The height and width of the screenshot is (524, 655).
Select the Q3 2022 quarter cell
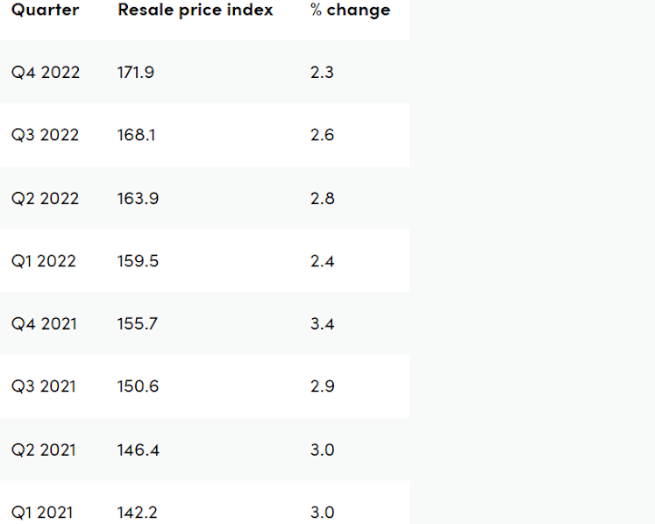[45, 135]
